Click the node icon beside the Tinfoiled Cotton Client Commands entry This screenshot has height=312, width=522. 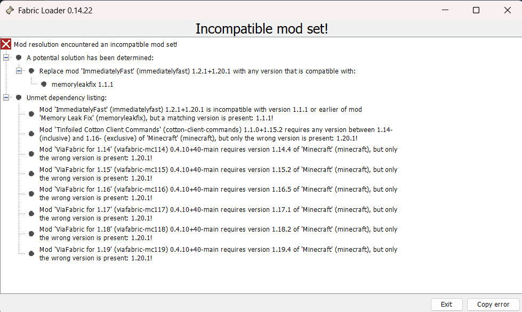click(30, 133)
